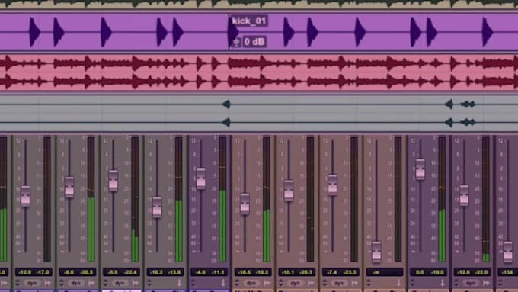Click the audio track icon on the -12.9 channel

[48, 283]
